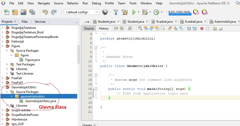The image size is (240, 126).
Task: Click the New Project toolbar icon
Action: tap(15, 12)
